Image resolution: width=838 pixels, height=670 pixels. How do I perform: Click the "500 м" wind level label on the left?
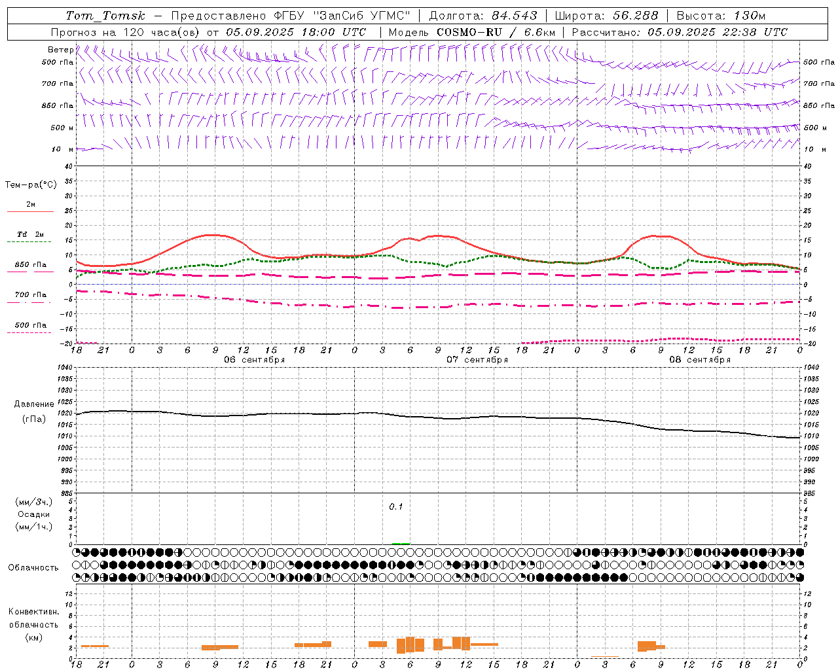(x=62, y=128)
